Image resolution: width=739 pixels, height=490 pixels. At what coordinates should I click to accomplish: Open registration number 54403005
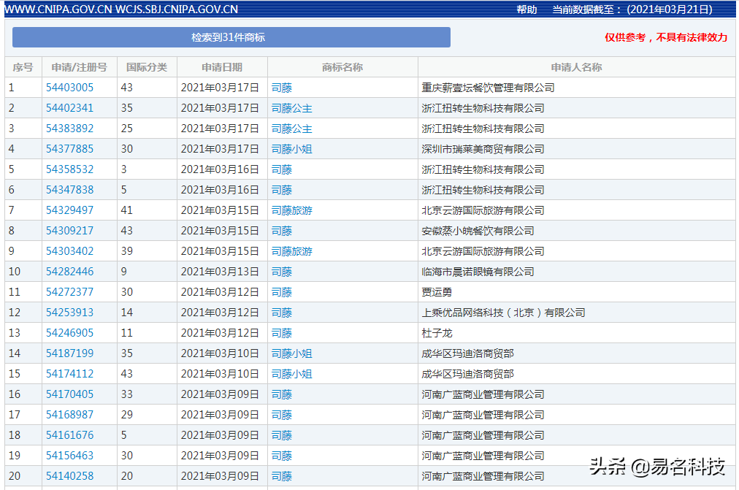(69, 88)
